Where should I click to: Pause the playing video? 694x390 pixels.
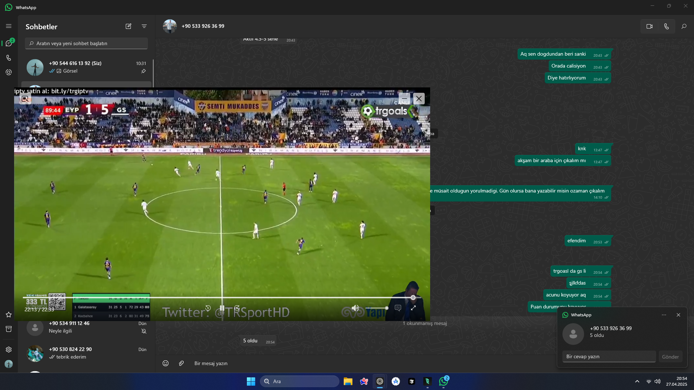pos(222,308)
